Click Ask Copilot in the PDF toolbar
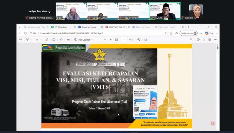 coord(82,40)
